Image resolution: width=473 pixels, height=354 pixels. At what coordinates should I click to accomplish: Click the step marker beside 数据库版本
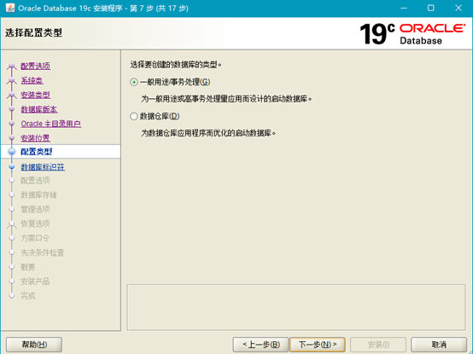12,109
